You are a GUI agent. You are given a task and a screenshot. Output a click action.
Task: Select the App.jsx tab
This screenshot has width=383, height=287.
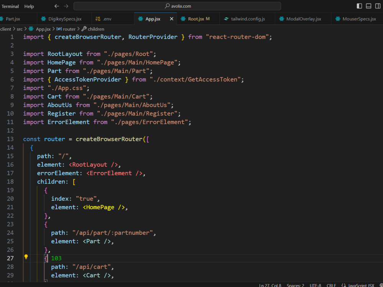pos(153,19)
